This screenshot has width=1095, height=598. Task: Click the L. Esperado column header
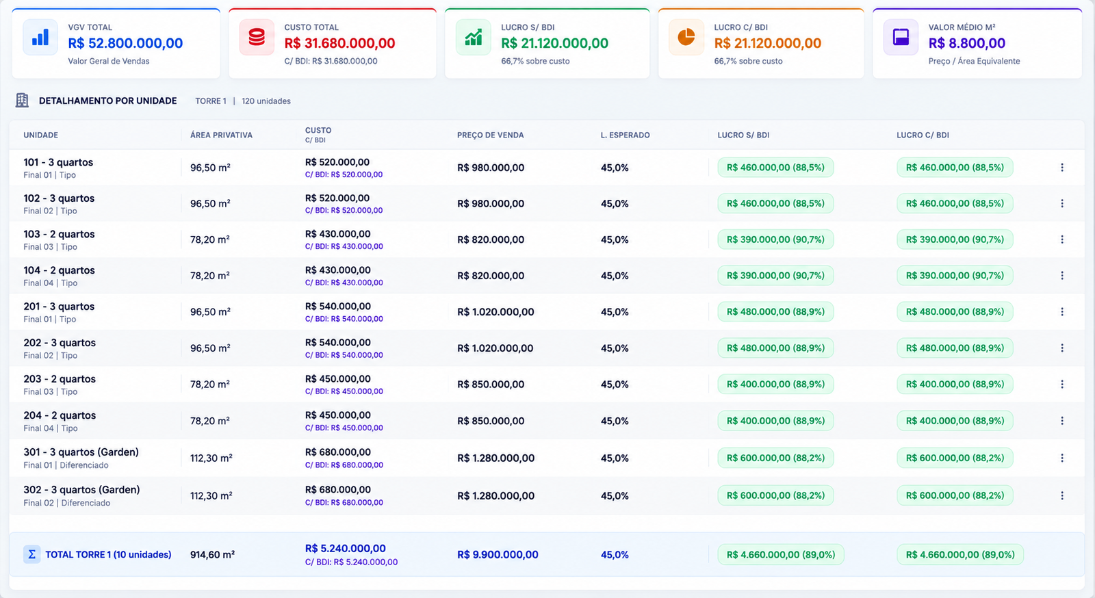[625, 135]
